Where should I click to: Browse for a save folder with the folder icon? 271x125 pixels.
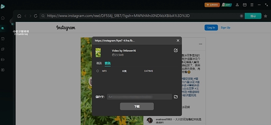(x=176, y=97)
